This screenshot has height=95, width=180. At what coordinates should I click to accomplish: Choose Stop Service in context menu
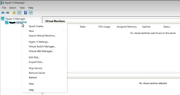(35, 68)
